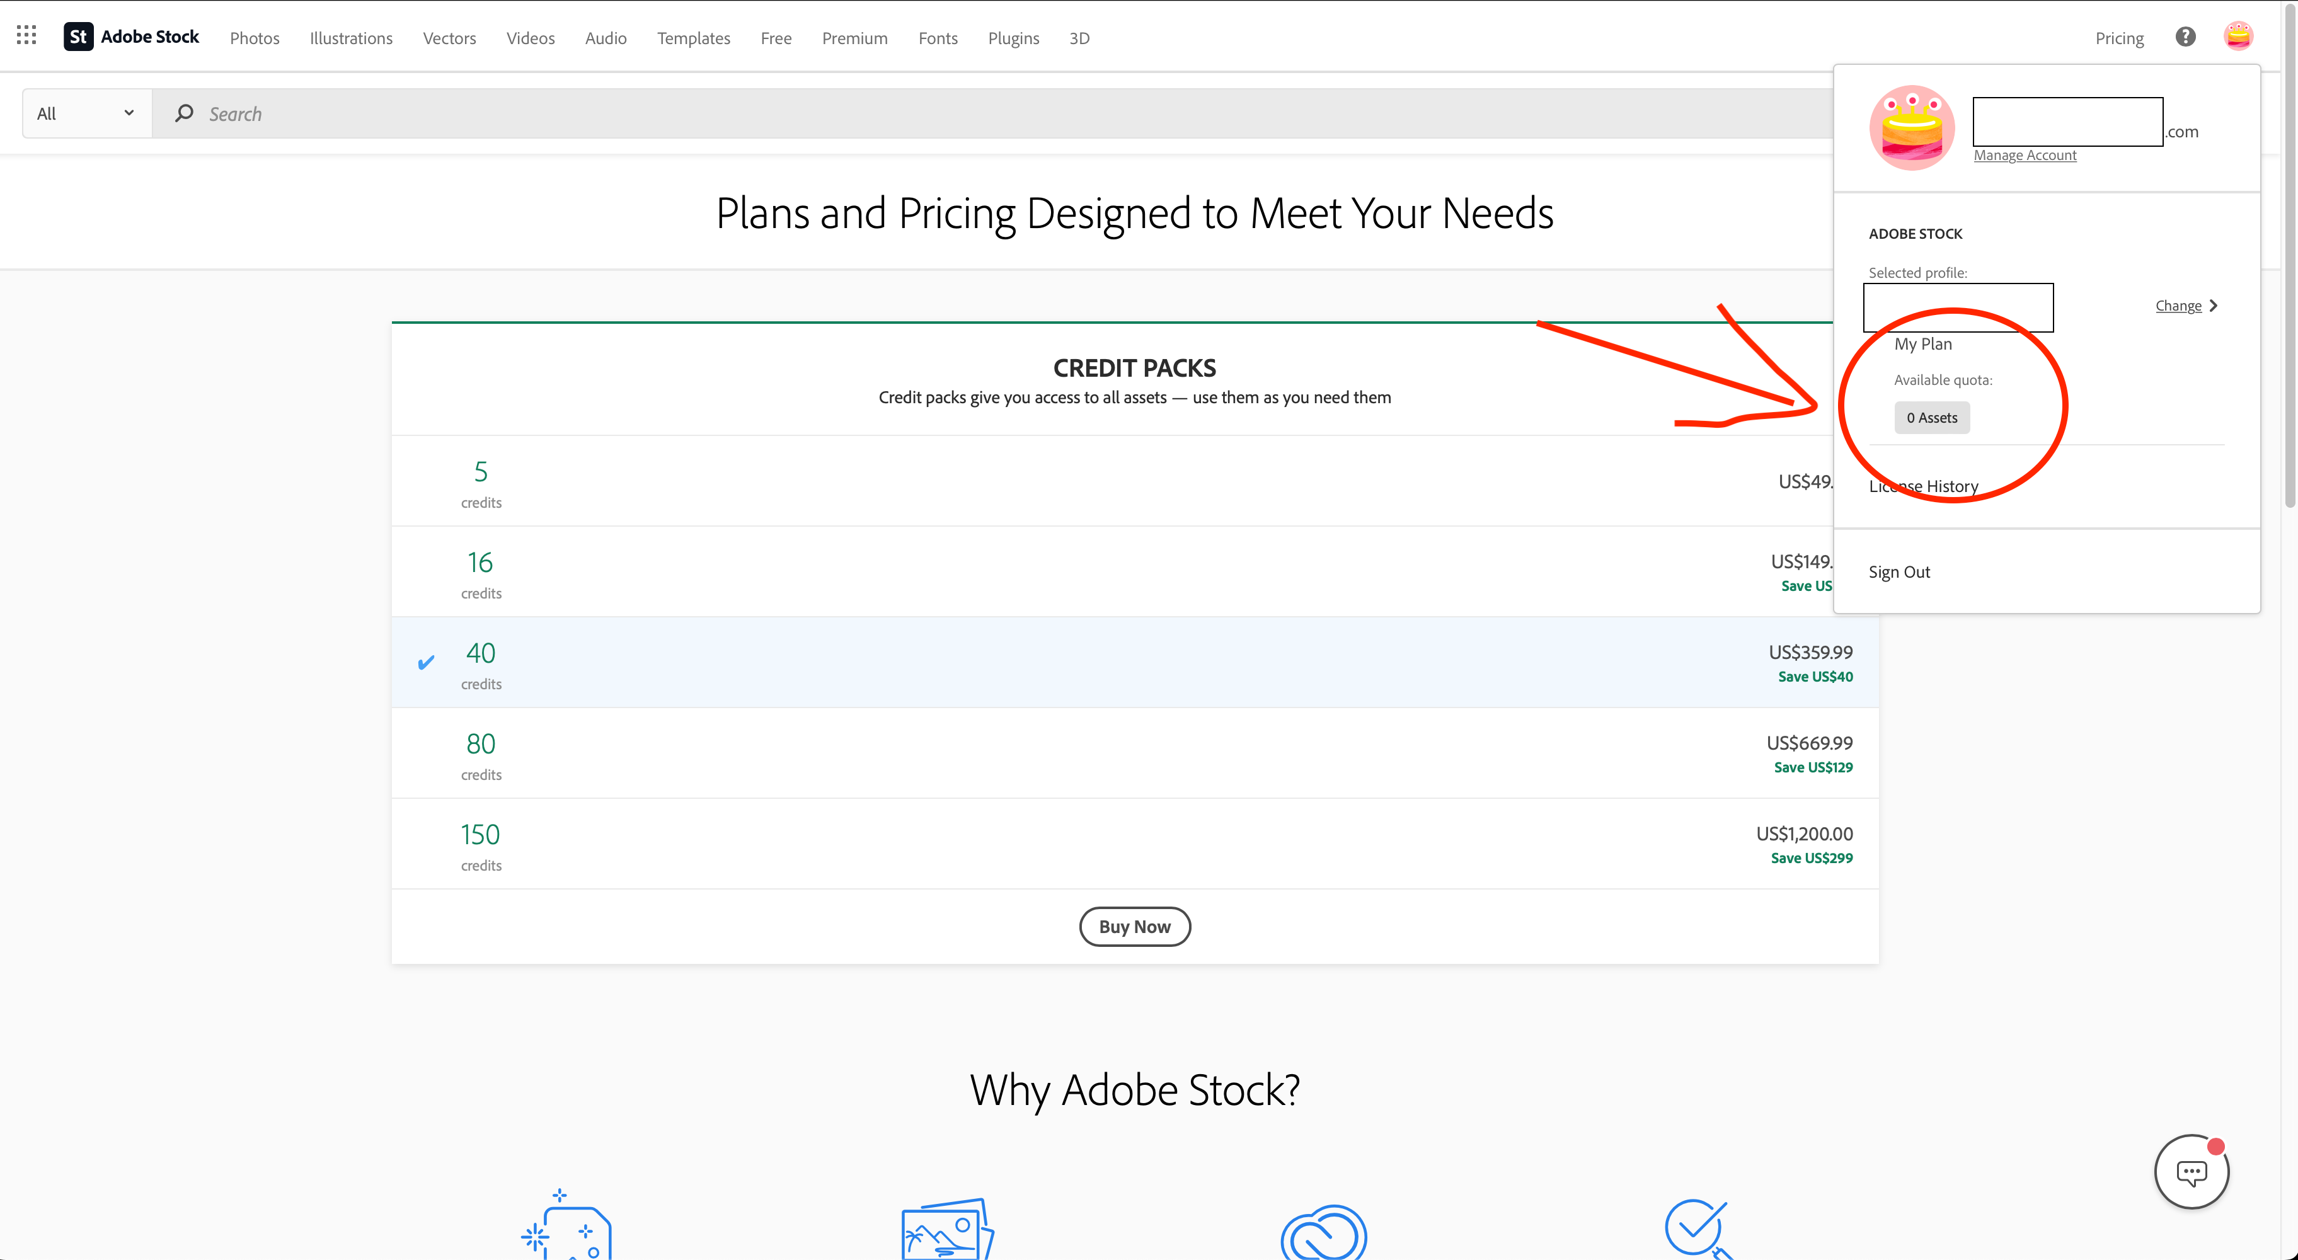
Task: Open Manage Account link
Action: pyautogui.click(x=2025, y=154)
